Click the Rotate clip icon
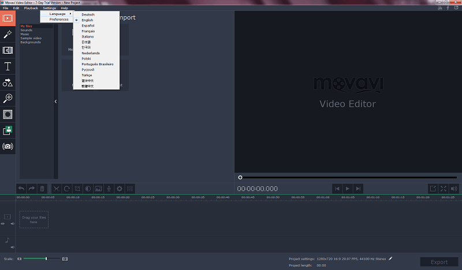This screenshot has height=270, width=462. [67, 188]
